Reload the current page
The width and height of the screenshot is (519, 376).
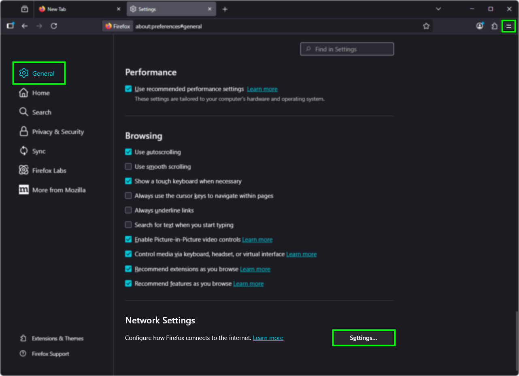tap(54, 26)
